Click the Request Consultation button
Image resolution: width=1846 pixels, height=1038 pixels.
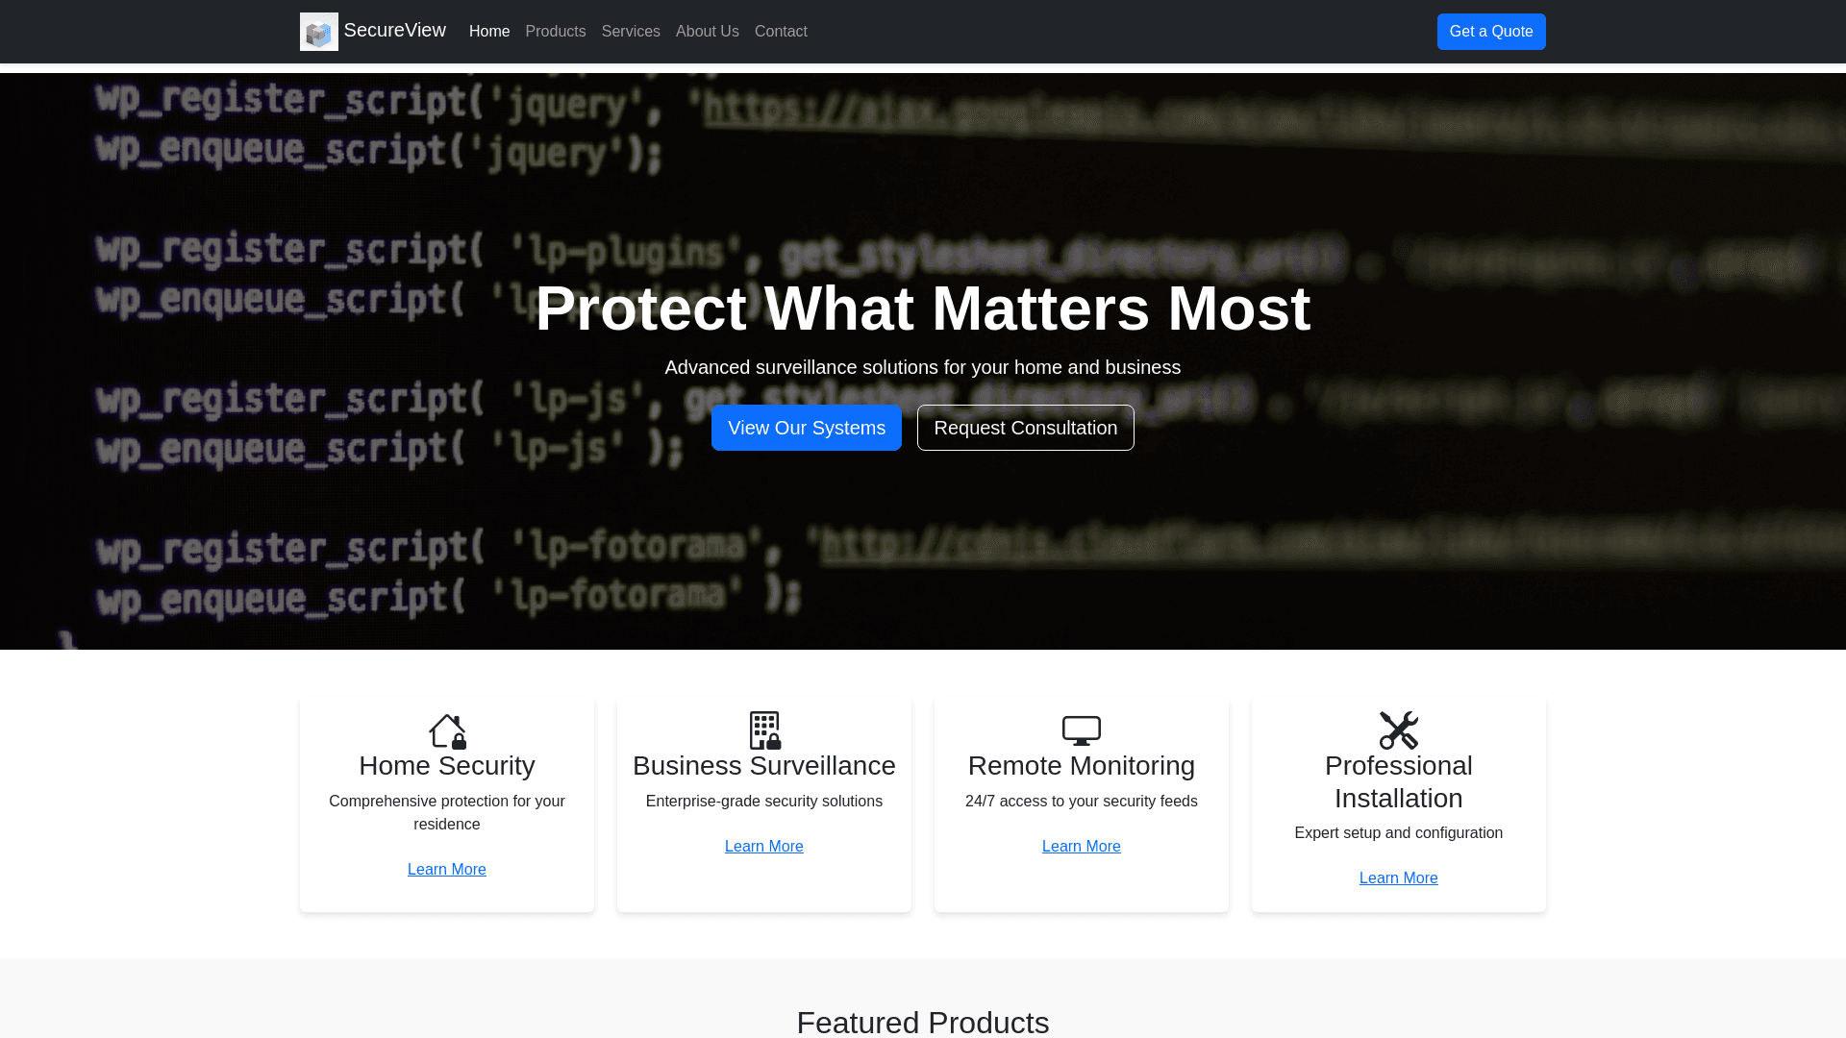point(1025,428)
